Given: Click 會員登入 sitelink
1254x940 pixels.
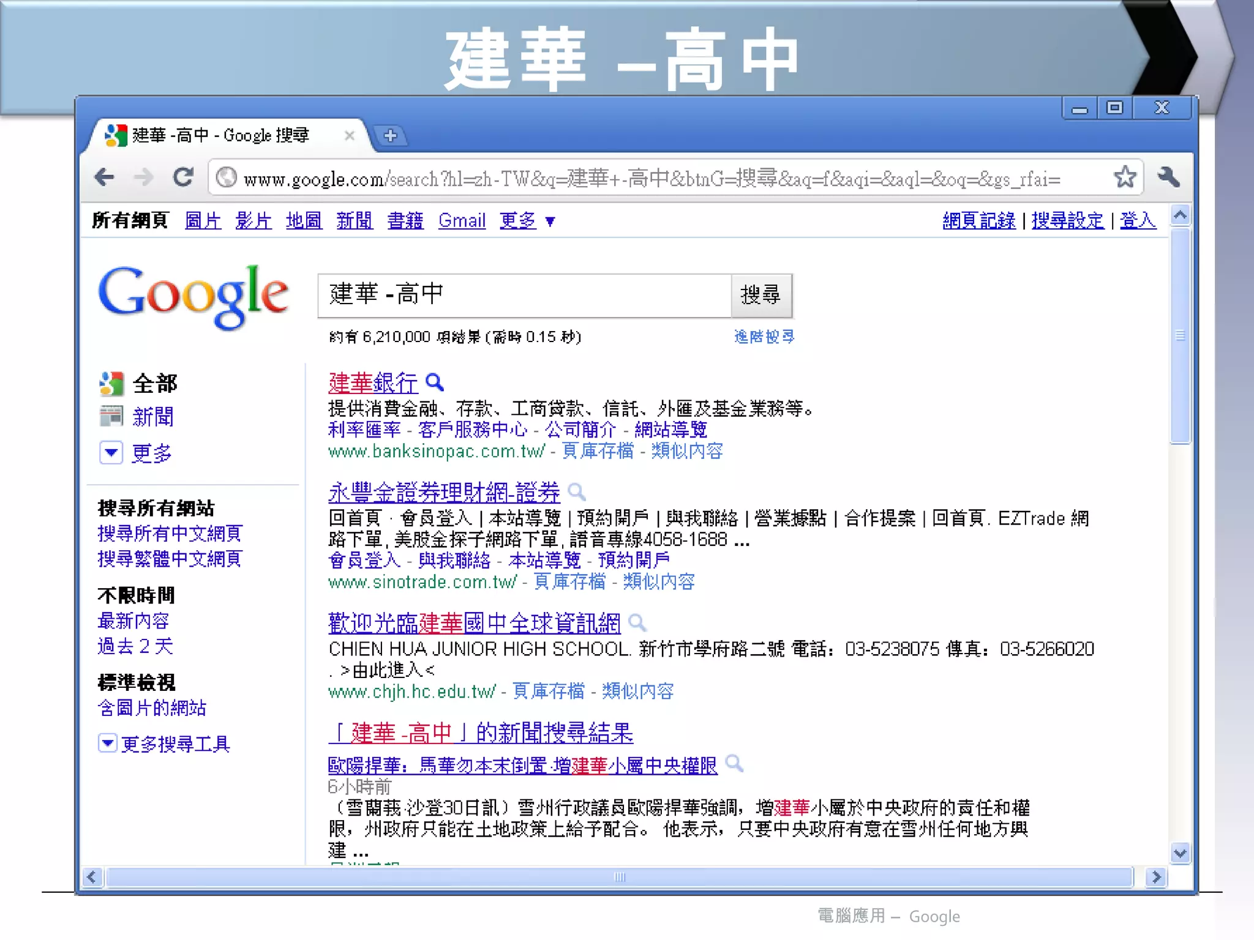Looking at the screenshot, I should click(364, 560).
